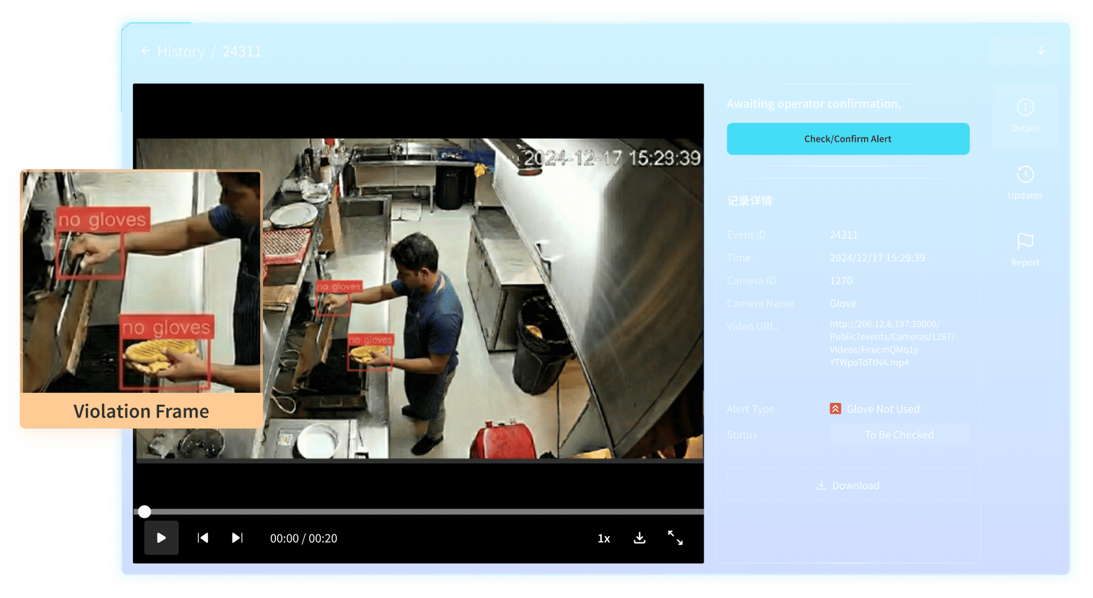1093x598 pixels.
Task: Enter fullscreen with expand arrows icon
Action: coord(675,538)
